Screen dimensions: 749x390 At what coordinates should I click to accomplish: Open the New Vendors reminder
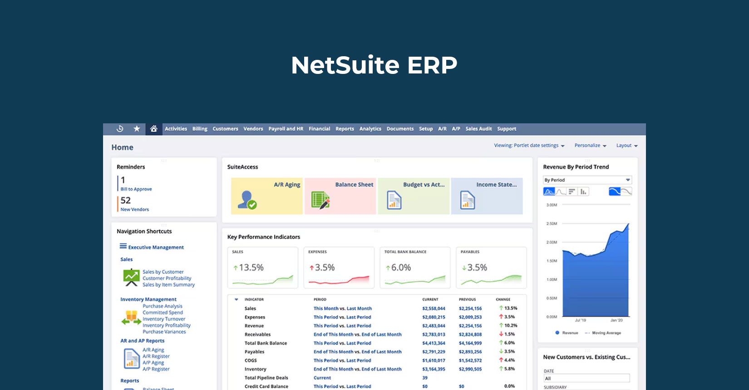click(x=135, y=210)
